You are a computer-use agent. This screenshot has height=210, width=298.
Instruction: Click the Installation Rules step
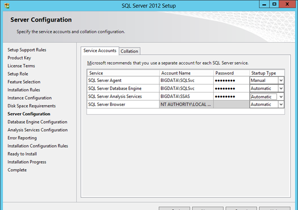click(24, 90)
